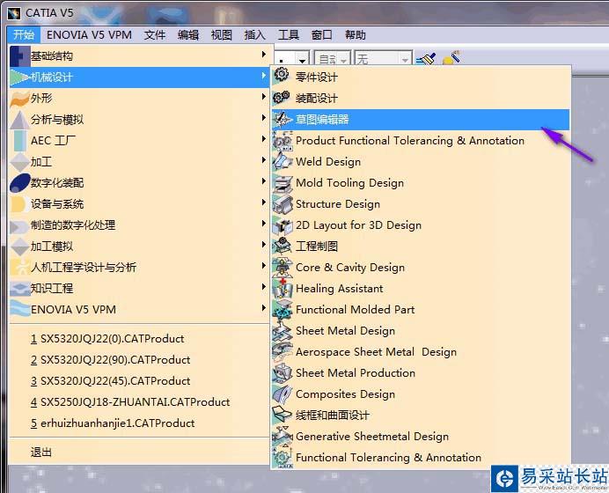Open recent file SX5320JQJ22(90).CATProduct
Image resolution: width=609 pixels, height=493 pixels.
[139, 360]
